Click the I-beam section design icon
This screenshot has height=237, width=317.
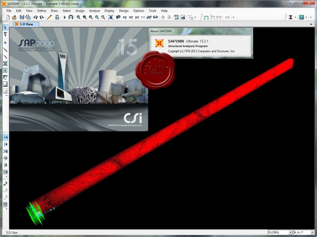coord(291,17)
